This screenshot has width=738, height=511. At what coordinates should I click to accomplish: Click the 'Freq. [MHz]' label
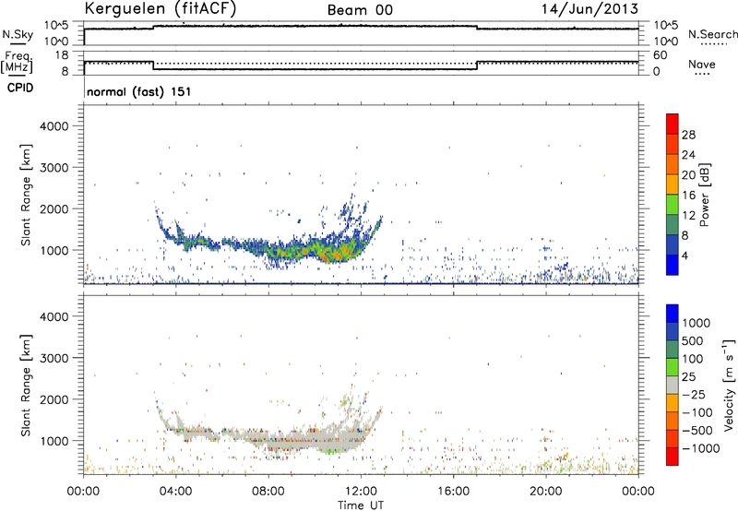click(17, 62)
